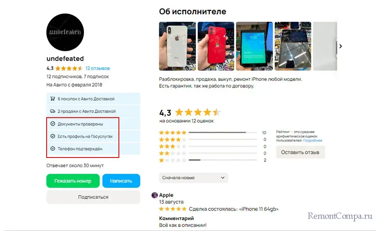Viewport: 378px width, 231px height.
Task: Click the checkmark icon beside Документы проверены
Action: [52, 124]
